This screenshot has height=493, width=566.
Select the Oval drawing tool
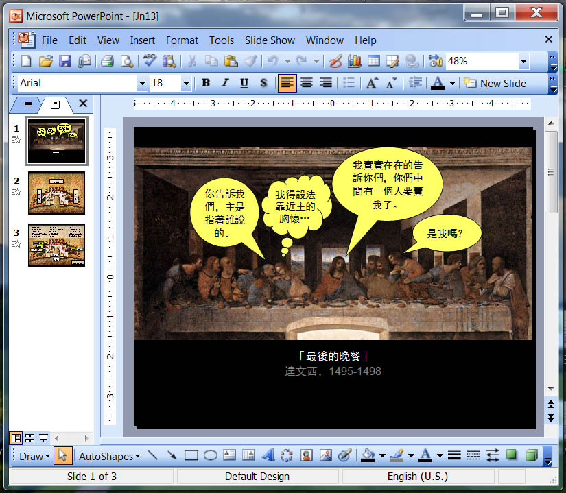211,456
